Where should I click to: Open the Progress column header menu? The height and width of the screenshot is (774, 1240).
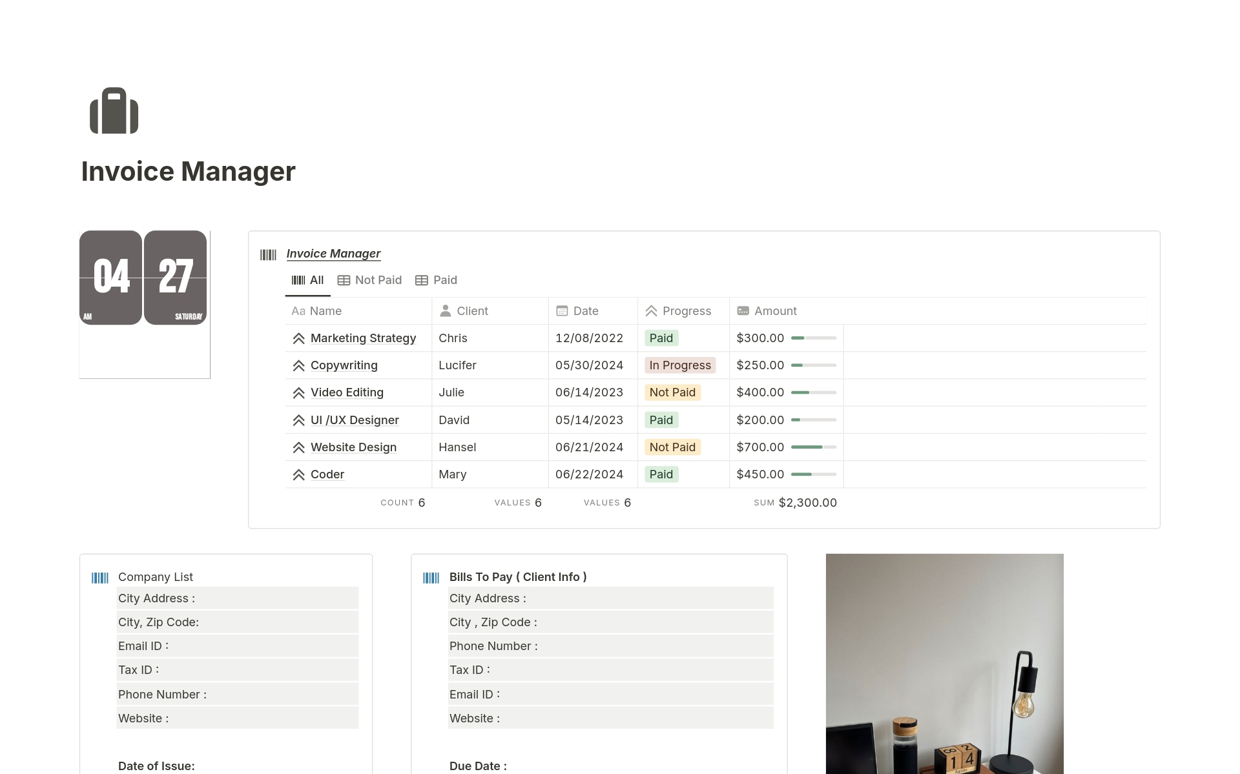(679, 311)
